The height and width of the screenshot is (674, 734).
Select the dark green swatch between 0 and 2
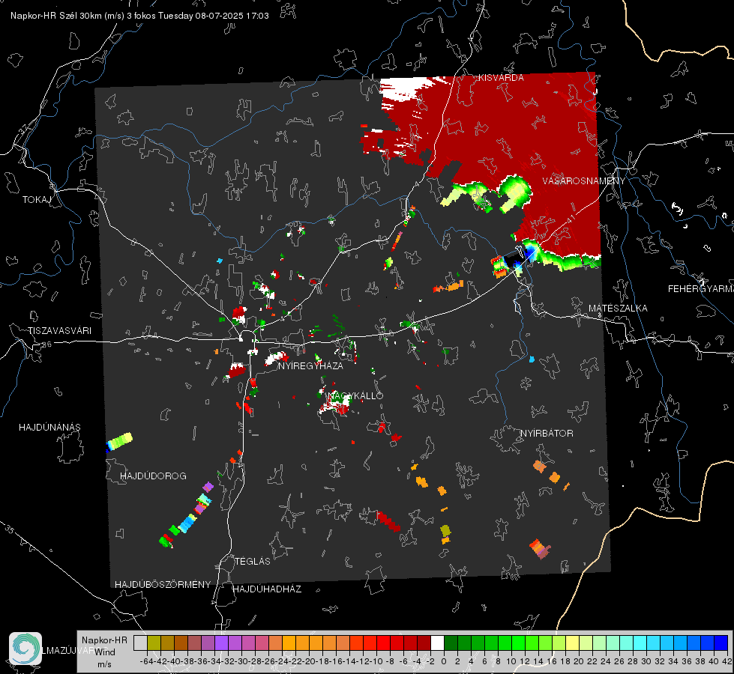click(x=451, y=643)
